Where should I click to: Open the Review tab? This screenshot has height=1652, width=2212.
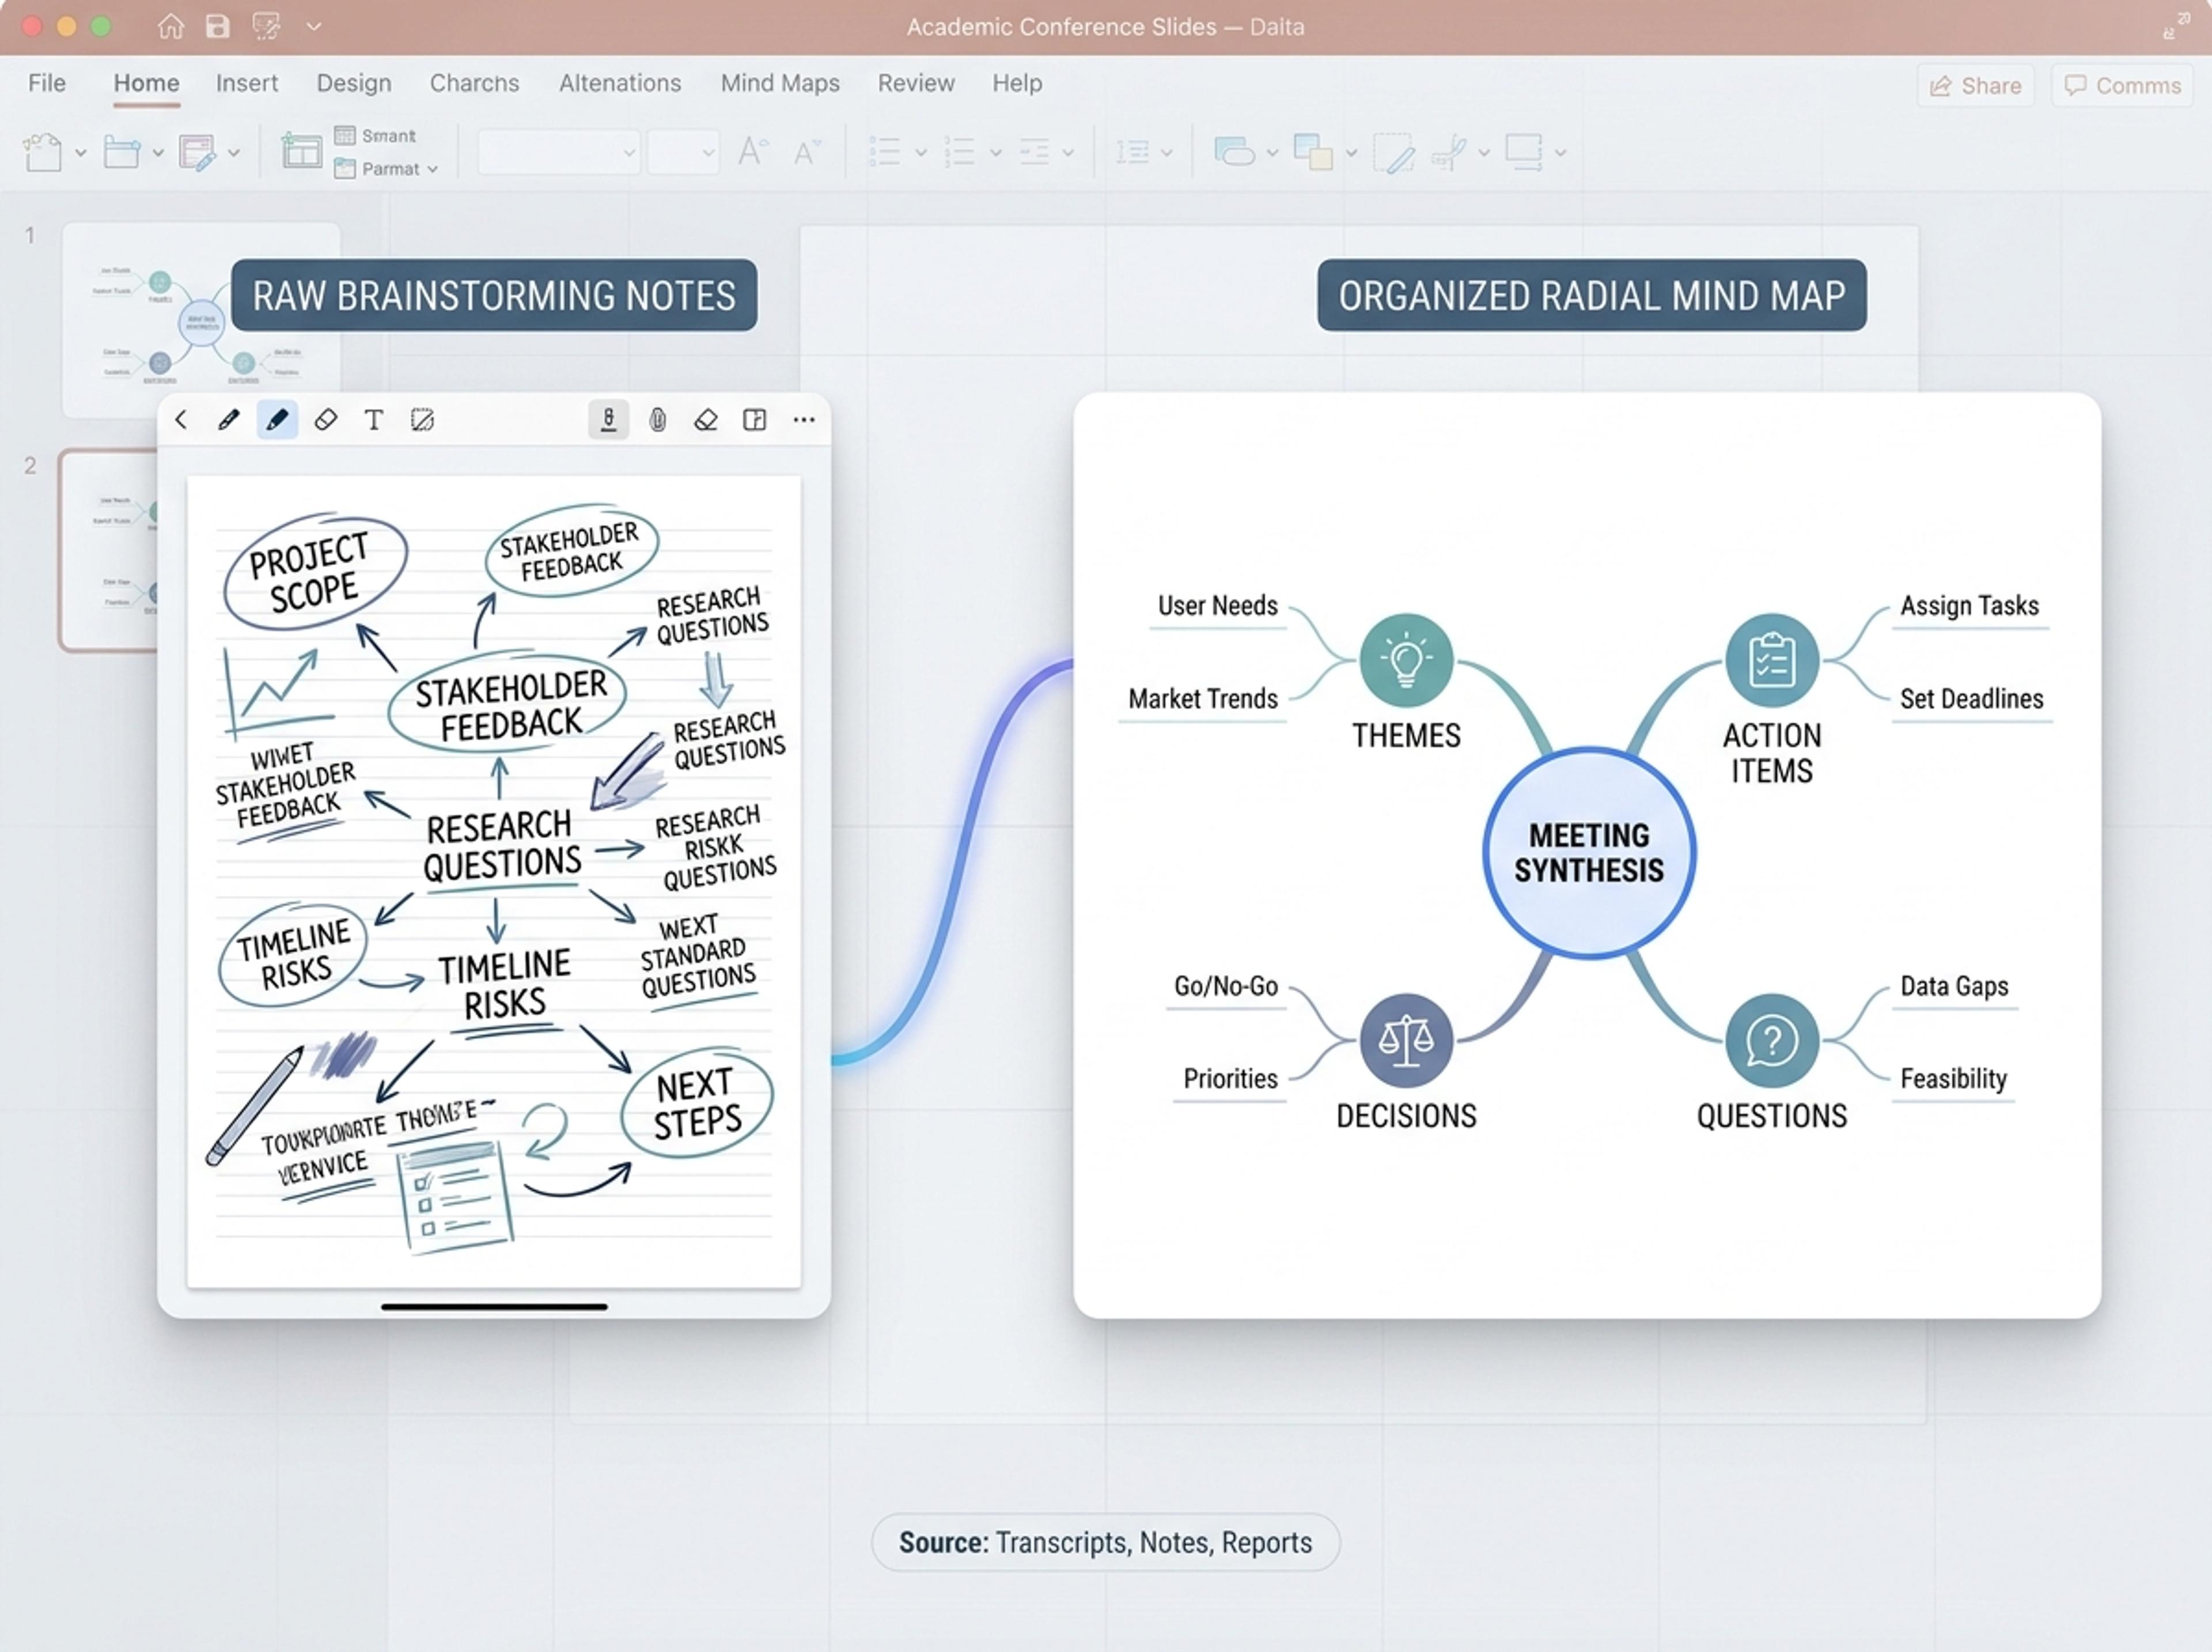click(915, 83)
